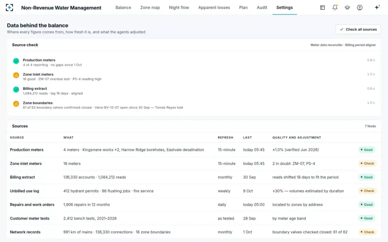This screenshot has width=388, height=242.
Task: Go to the Plan tab
Action: coord(243,7)
